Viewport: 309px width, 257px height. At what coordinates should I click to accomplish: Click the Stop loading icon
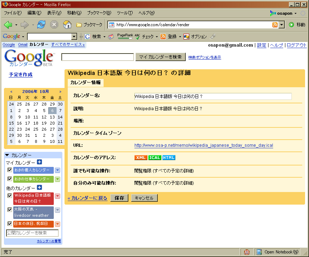click(x=54, y=24)
